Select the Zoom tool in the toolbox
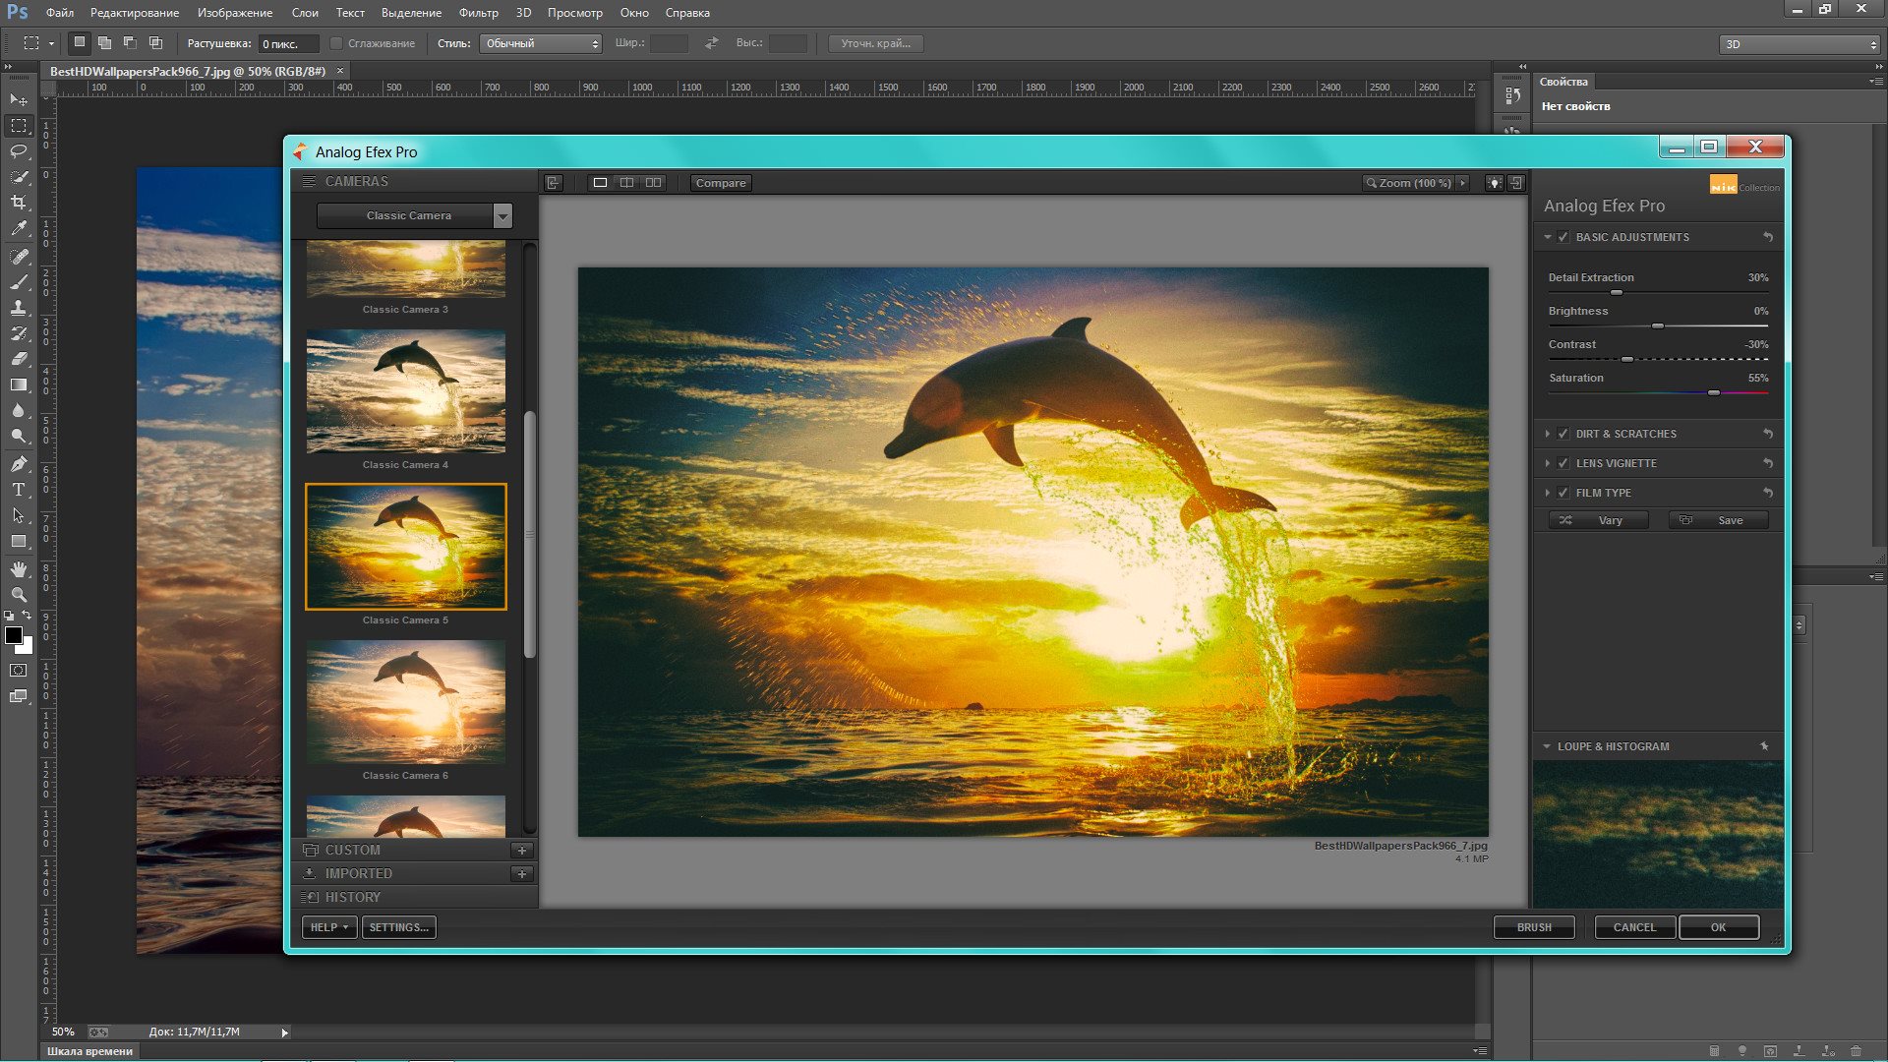 [18, 595]
